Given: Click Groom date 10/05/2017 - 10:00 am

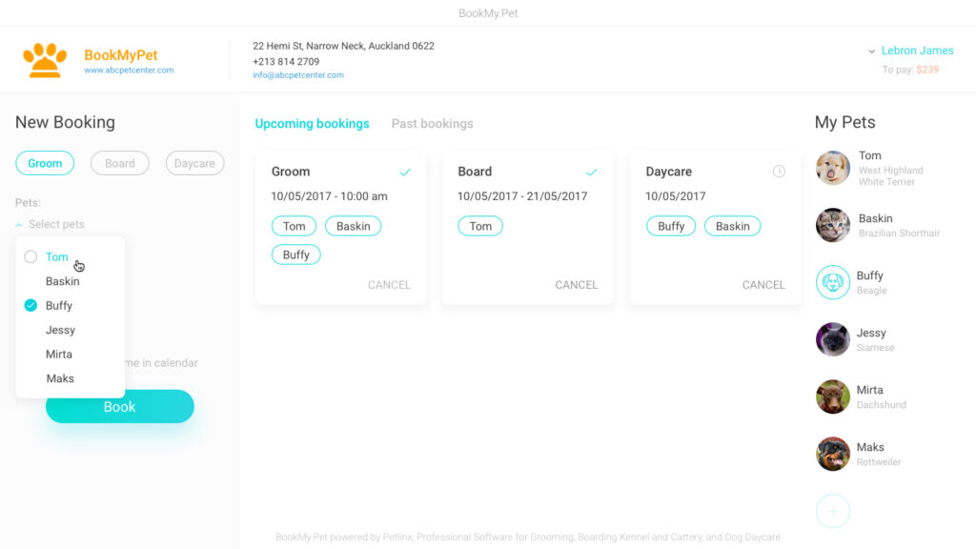Looking at the screenshot, I should pyautogui.click(x=329, y=196).
